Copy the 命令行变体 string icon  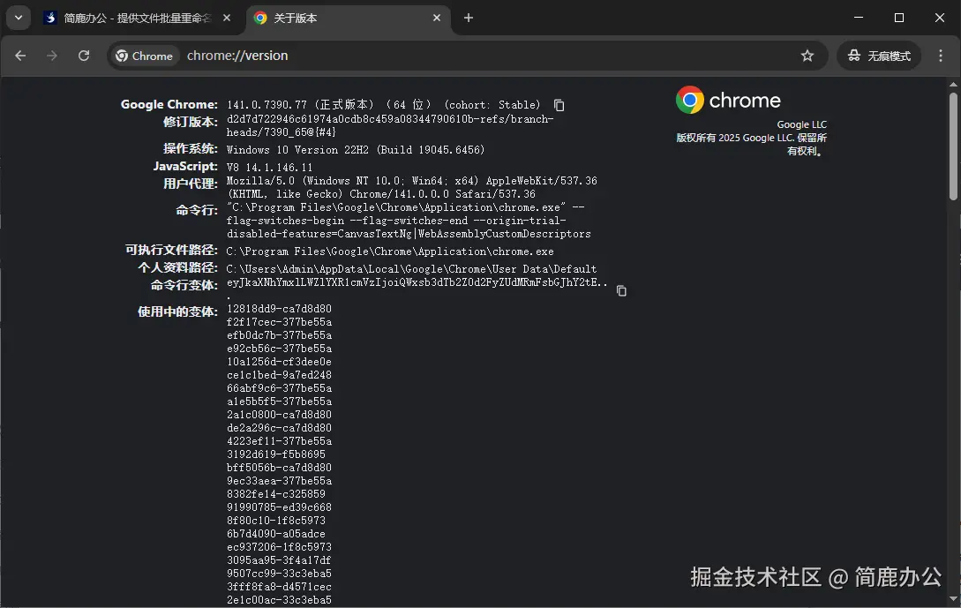point(621,290)
